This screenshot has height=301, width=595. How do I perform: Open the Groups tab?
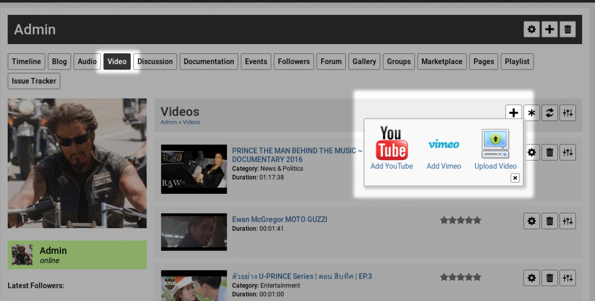pos(399,61)
